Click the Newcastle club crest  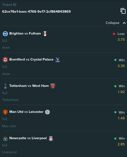[x=5, y=138]
